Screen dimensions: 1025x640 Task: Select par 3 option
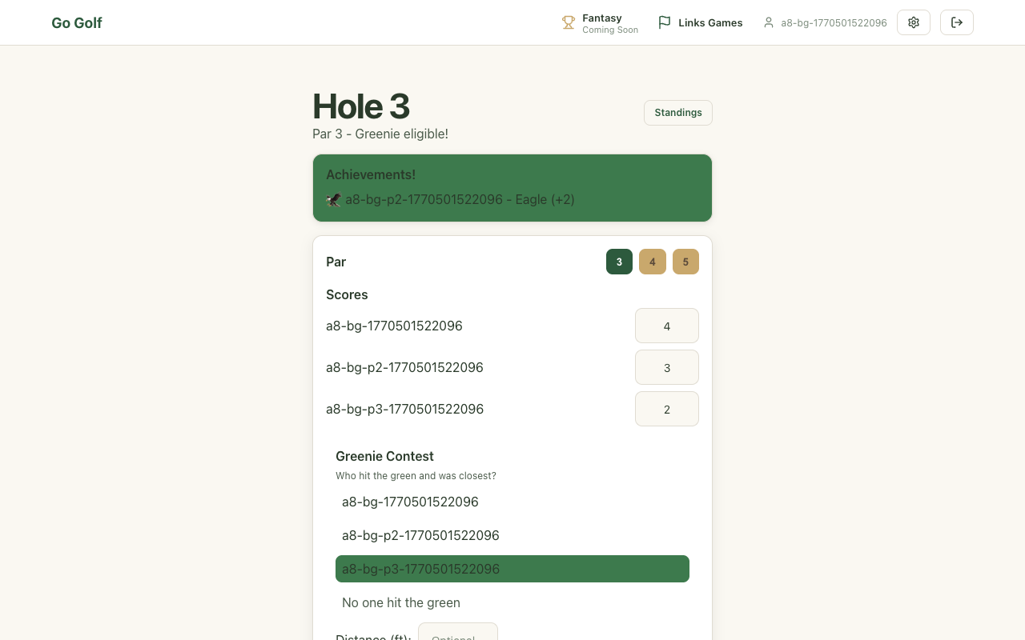coord(619,262)
